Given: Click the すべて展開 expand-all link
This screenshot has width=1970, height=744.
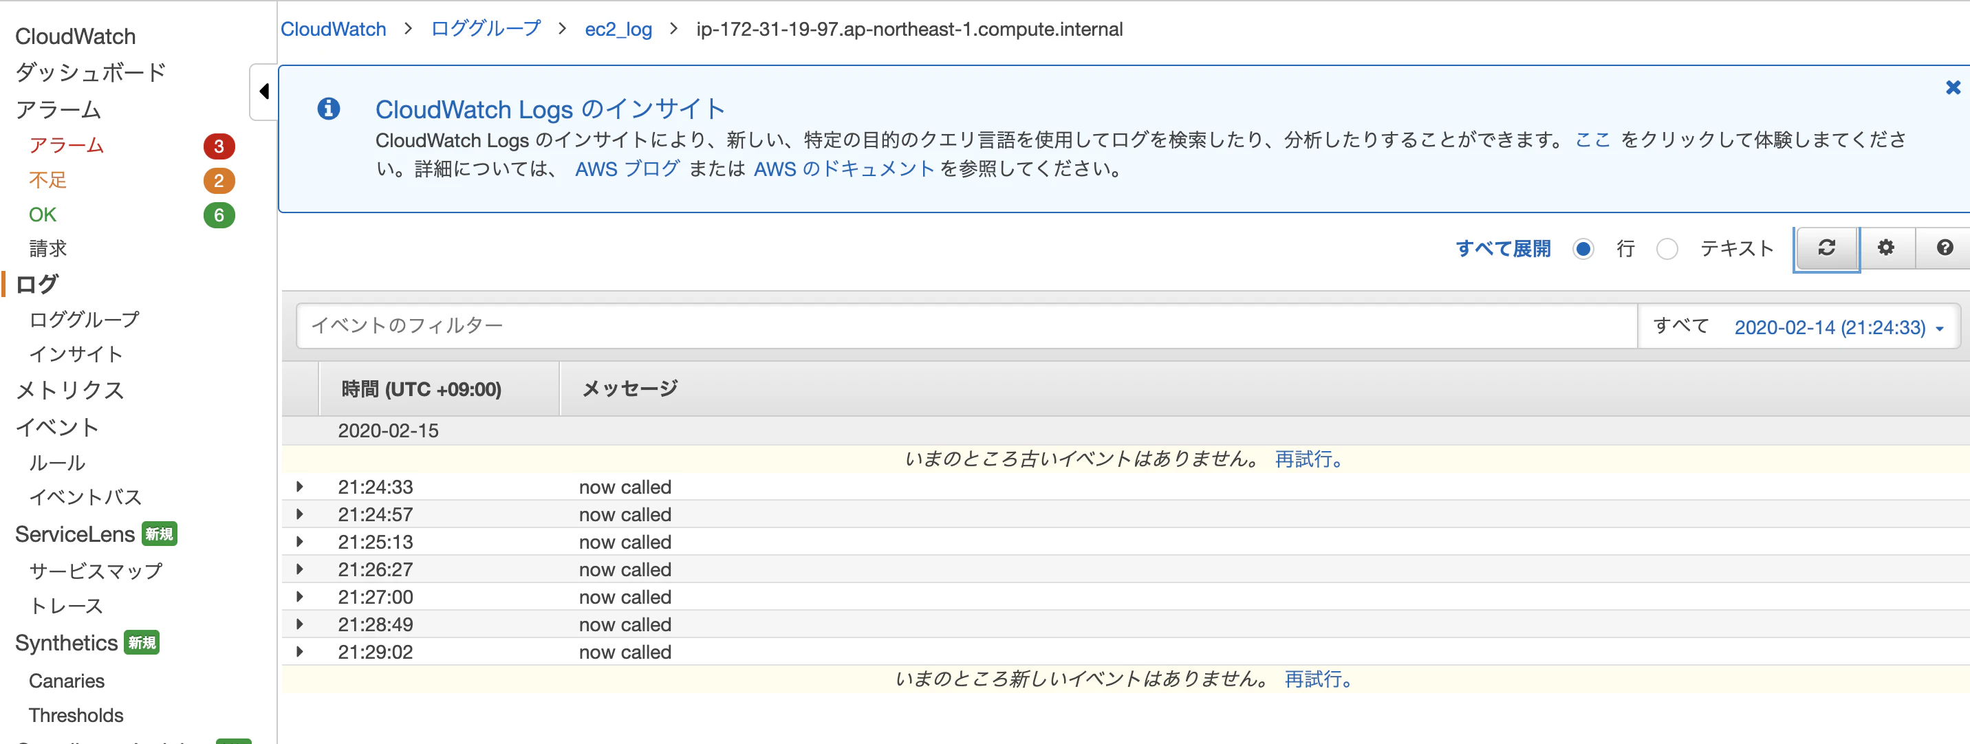Looking at the screenshot, I should 1502,250.
